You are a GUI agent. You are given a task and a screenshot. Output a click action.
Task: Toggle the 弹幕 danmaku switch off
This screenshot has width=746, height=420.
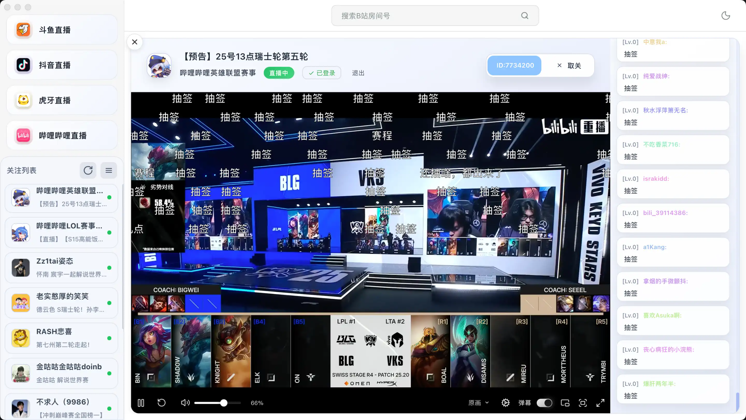[544, 403]
